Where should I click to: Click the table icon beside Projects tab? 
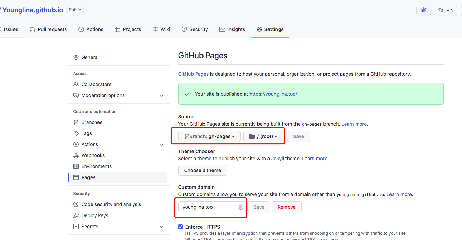pyautogui.click(x=117, y=29)
